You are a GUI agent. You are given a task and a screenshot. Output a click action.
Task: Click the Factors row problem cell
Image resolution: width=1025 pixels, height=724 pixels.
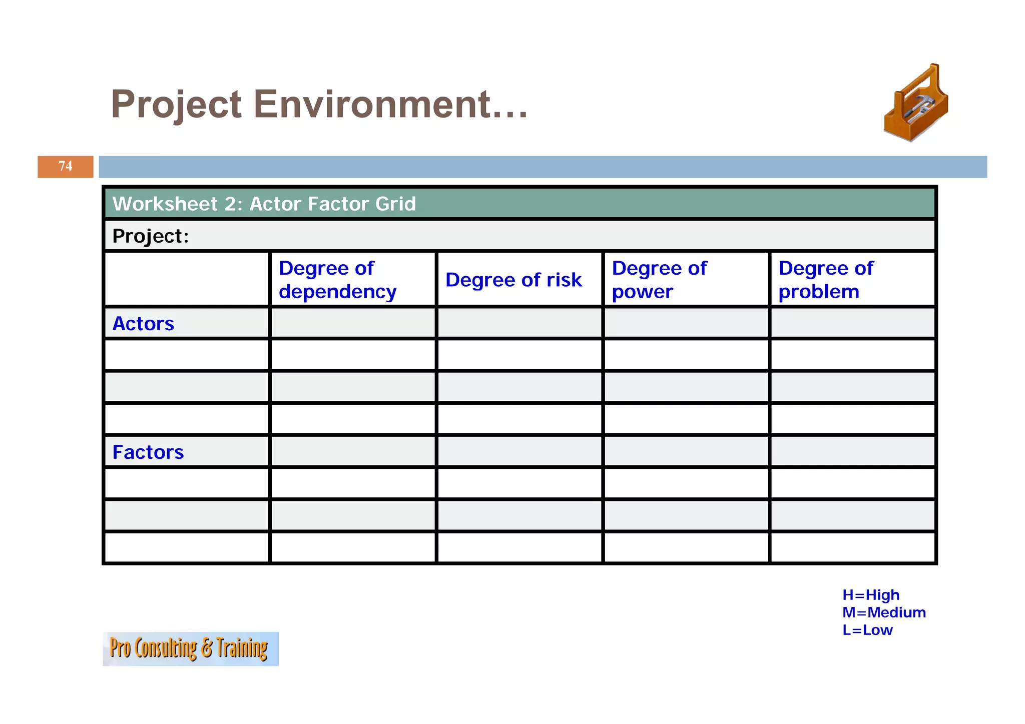tap(852, 452)
